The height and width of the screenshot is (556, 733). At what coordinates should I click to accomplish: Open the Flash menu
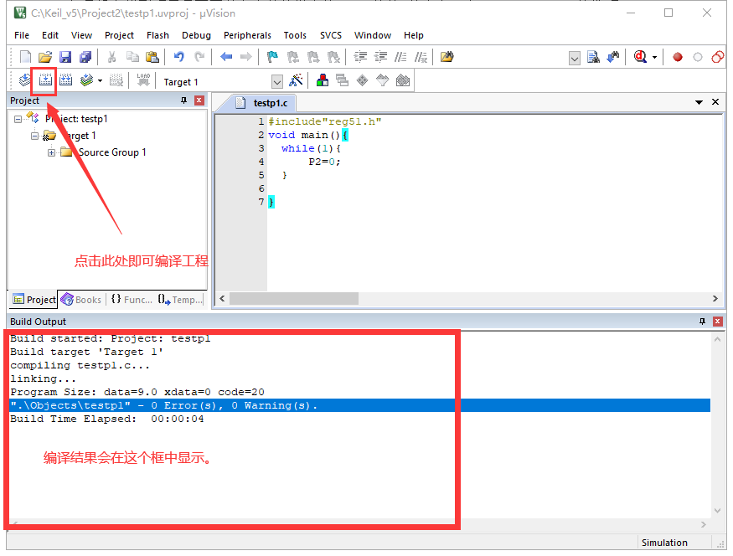click(157, 35)
